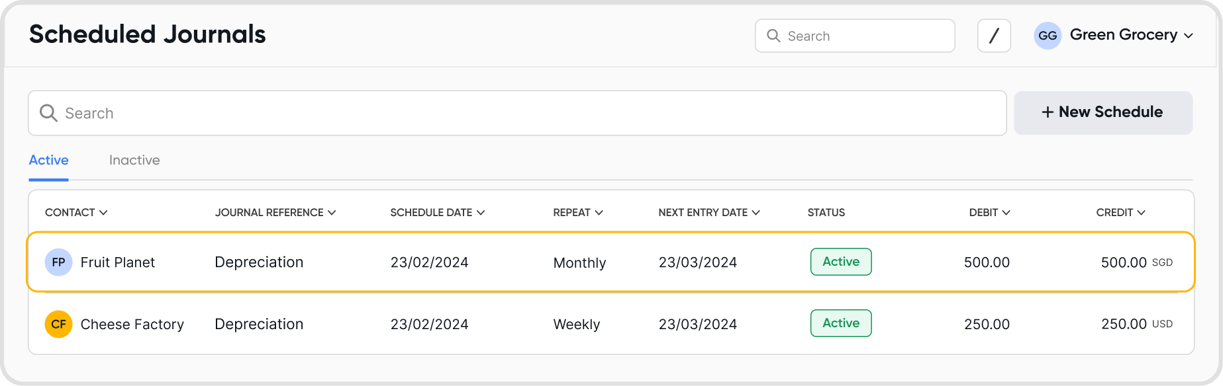Sort by Schedule Date column

437,212
